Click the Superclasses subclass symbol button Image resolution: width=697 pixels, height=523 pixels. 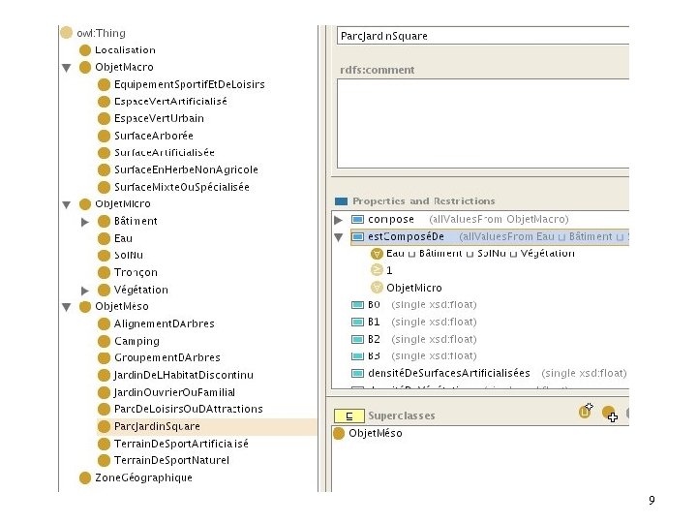tap(348, 416)
